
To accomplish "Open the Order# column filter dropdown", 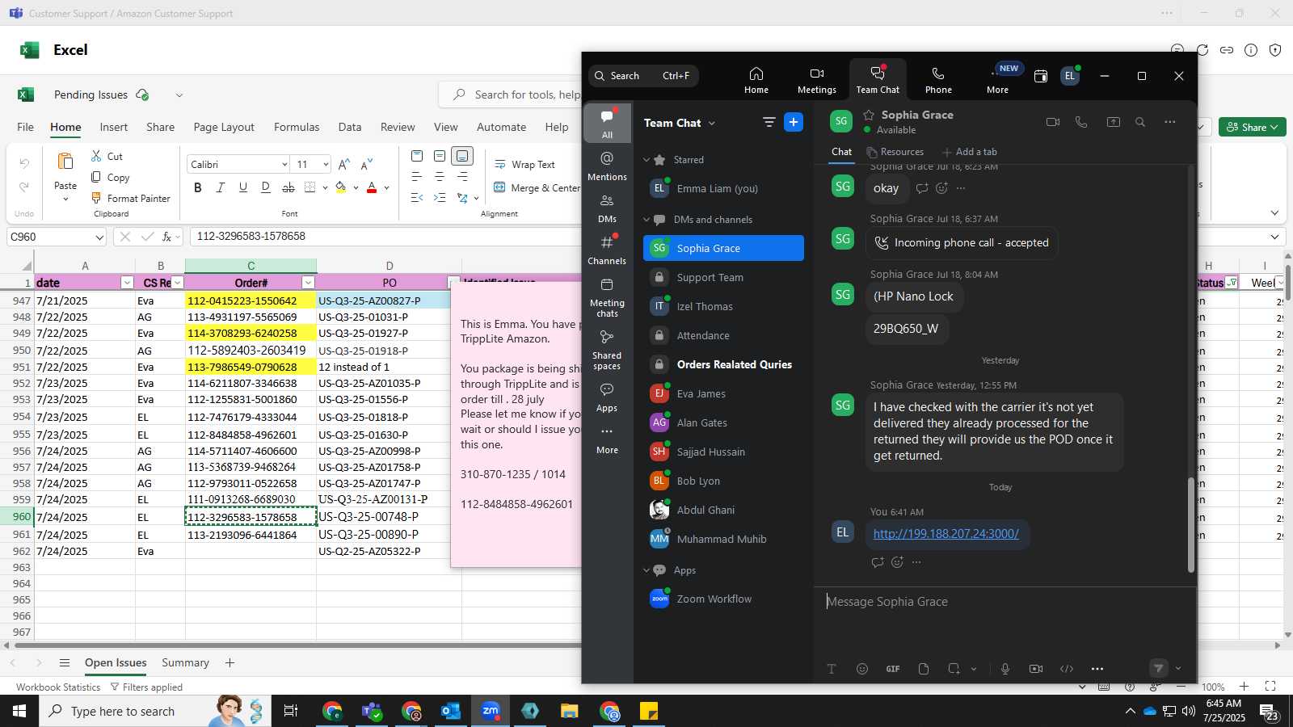I will (308, 283).
